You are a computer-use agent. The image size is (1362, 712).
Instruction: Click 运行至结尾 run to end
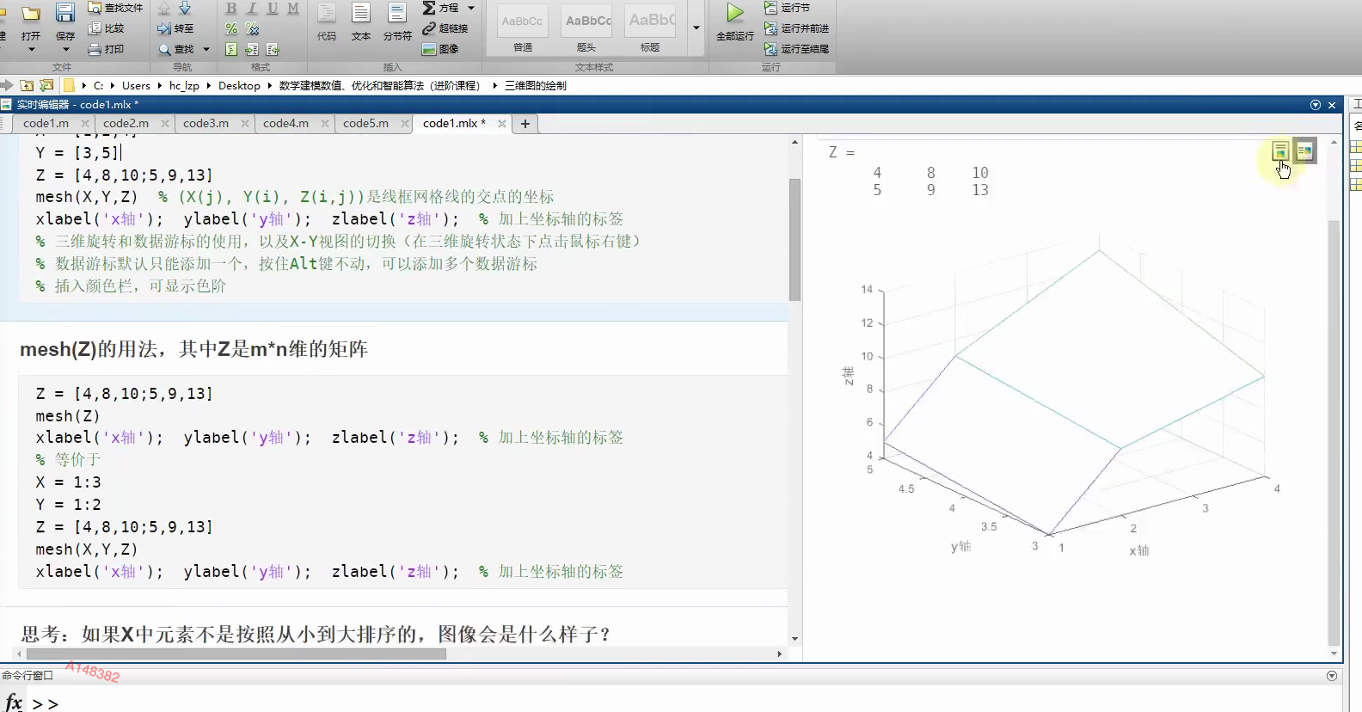[797, 49]
